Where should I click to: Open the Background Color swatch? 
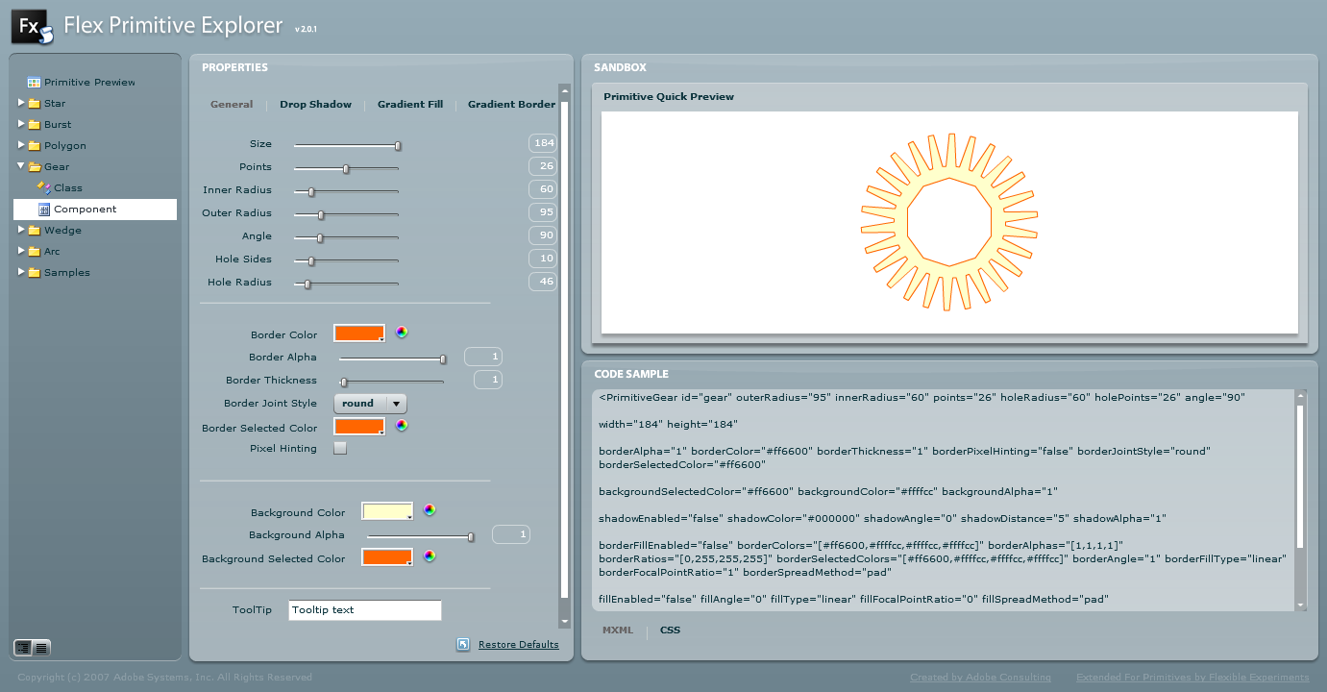point(387,510)
